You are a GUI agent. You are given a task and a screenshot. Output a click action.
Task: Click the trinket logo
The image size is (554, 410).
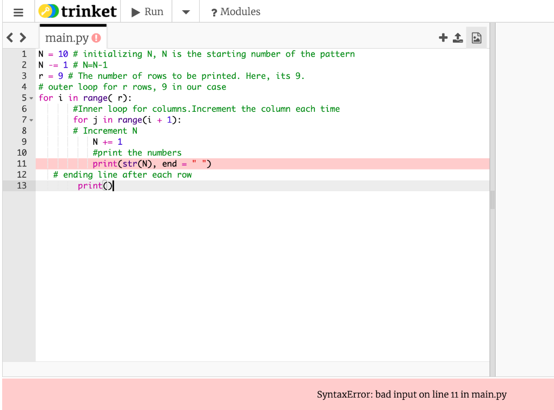coord(77,11)
